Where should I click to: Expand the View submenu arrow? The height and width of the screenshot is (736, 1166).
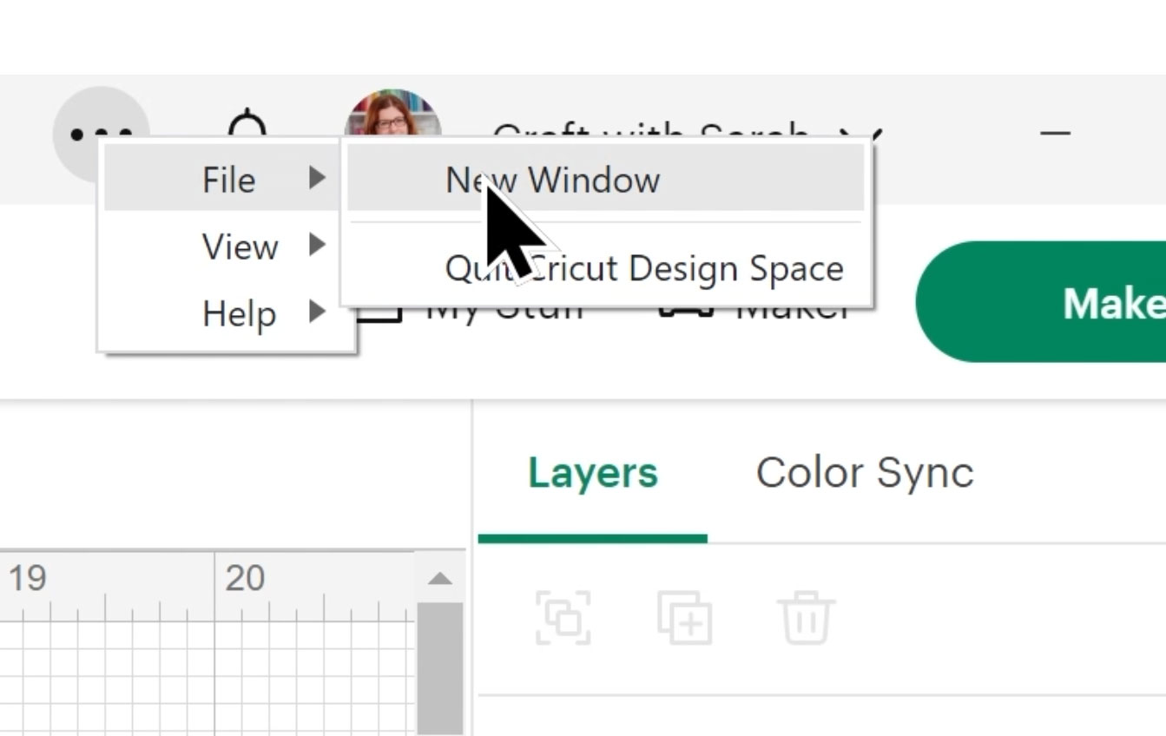point(317,246)
